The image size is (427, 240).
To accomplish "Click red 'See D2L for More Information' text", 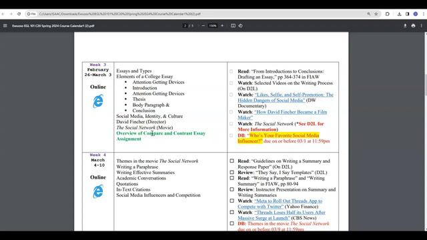I will pos(281,127).
